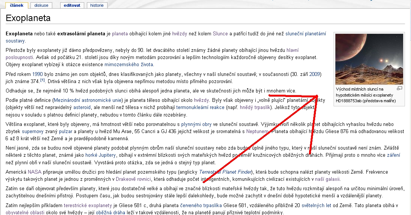Click the image caption naming HD1888753ab

coord(366,95)
